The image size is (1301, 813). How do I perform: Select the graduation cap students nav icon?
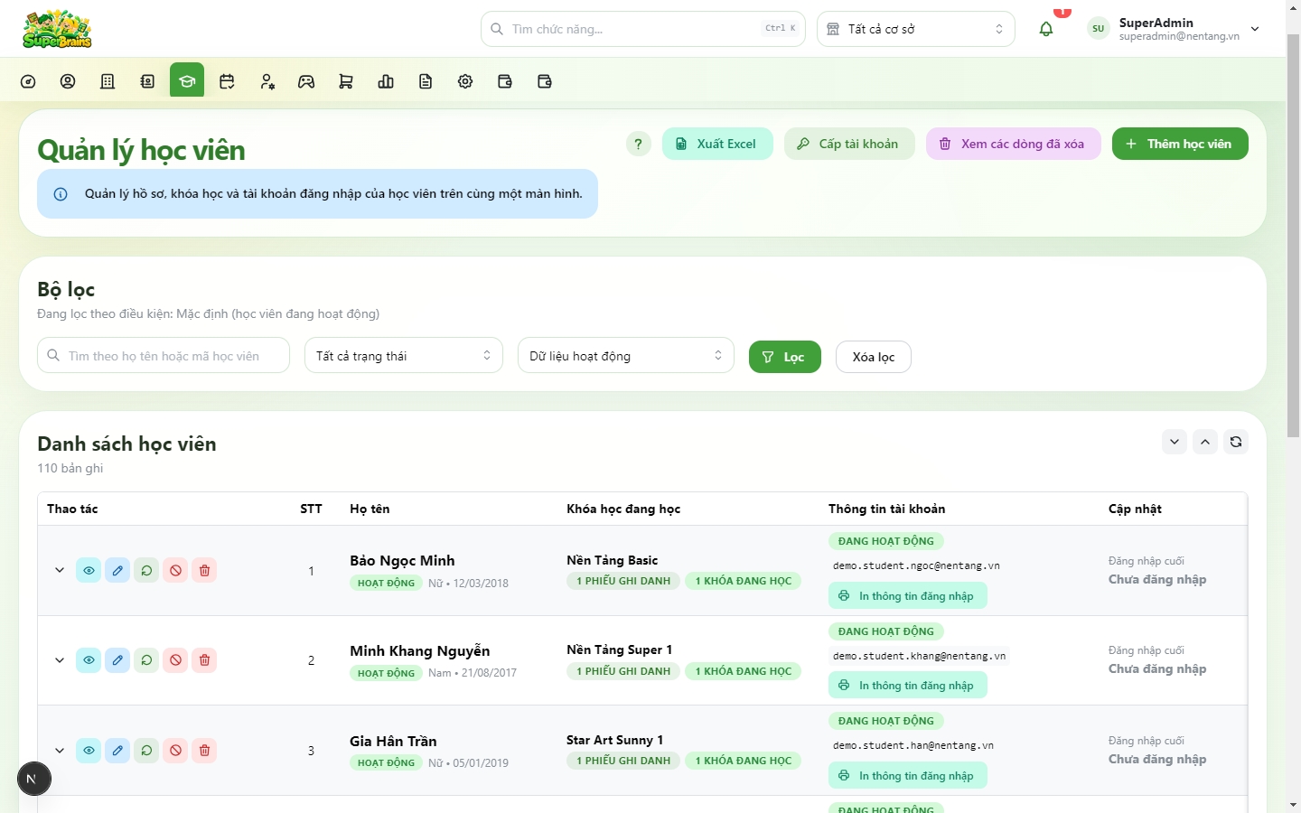click(187, 80)
